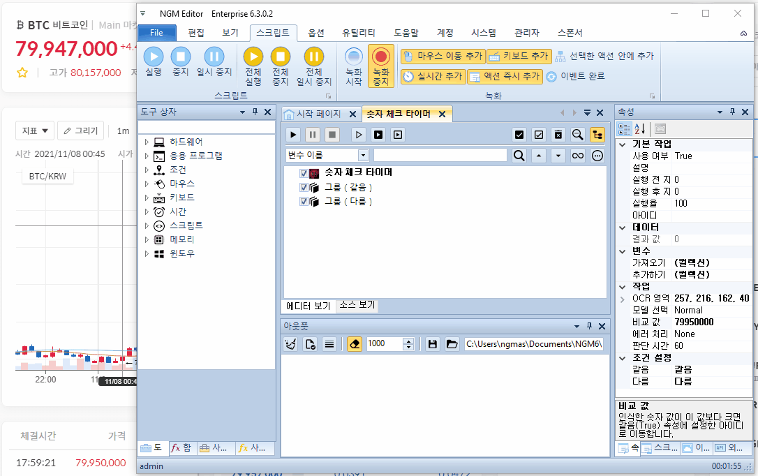This screenshot has height=476, width=758.
Task: Click the blue 일시 중지 (pause) icon
Action: pos(214,57)
